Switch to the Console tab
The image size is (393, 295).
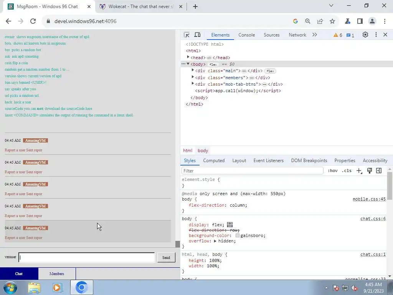[x=247, y=35]
